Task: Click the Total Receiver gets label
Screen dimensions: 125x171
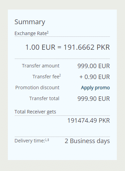Action: click(35, 112)
